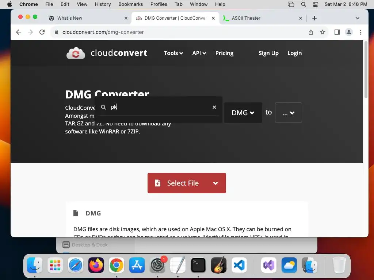374x280 pixels.
Task: Open Chrome's three-dot menu
Action: [360, 32]
